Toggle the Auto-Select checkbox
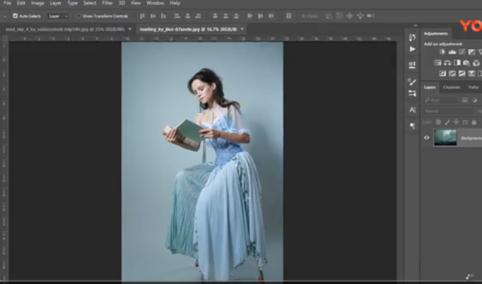Screen dimensions: 482x284 (15, 16)
